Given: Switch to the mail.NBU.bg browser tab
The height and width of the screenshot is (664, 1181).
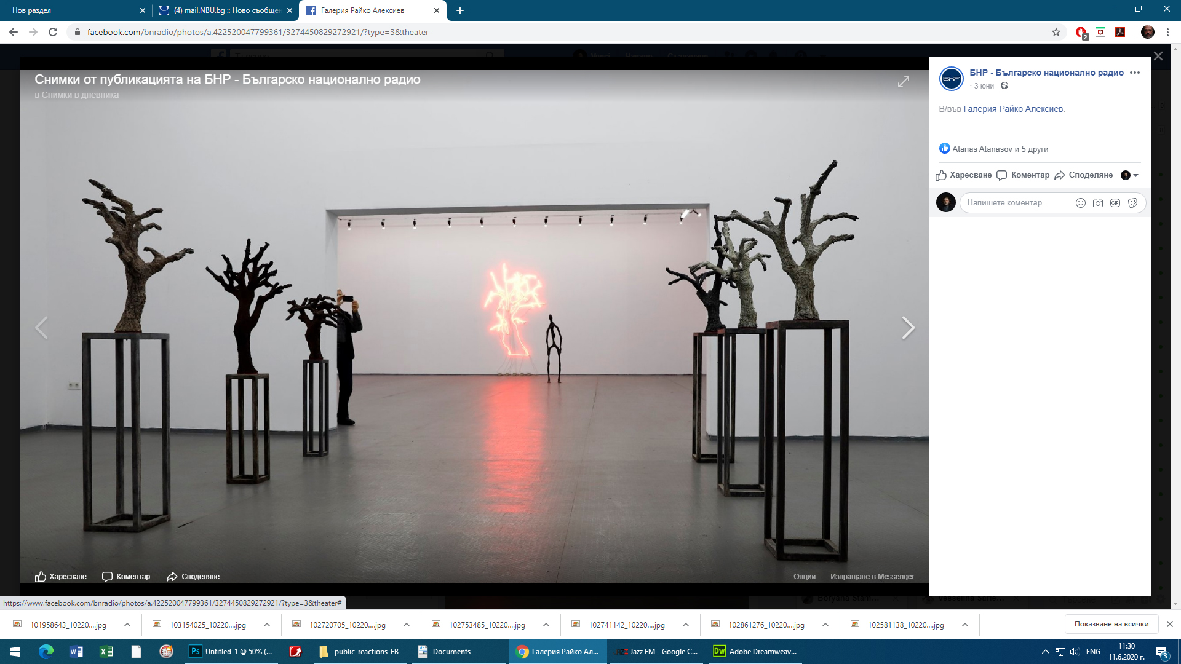Looking at the screenshot, I should point(226,10).
